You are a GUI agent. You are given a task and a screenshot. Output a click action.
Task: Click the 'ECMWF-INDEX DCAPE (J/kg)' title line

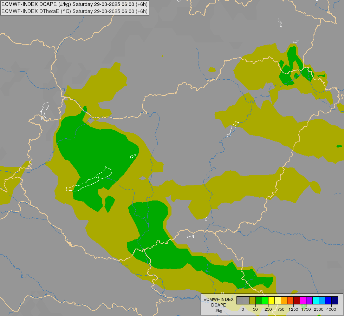74,4
